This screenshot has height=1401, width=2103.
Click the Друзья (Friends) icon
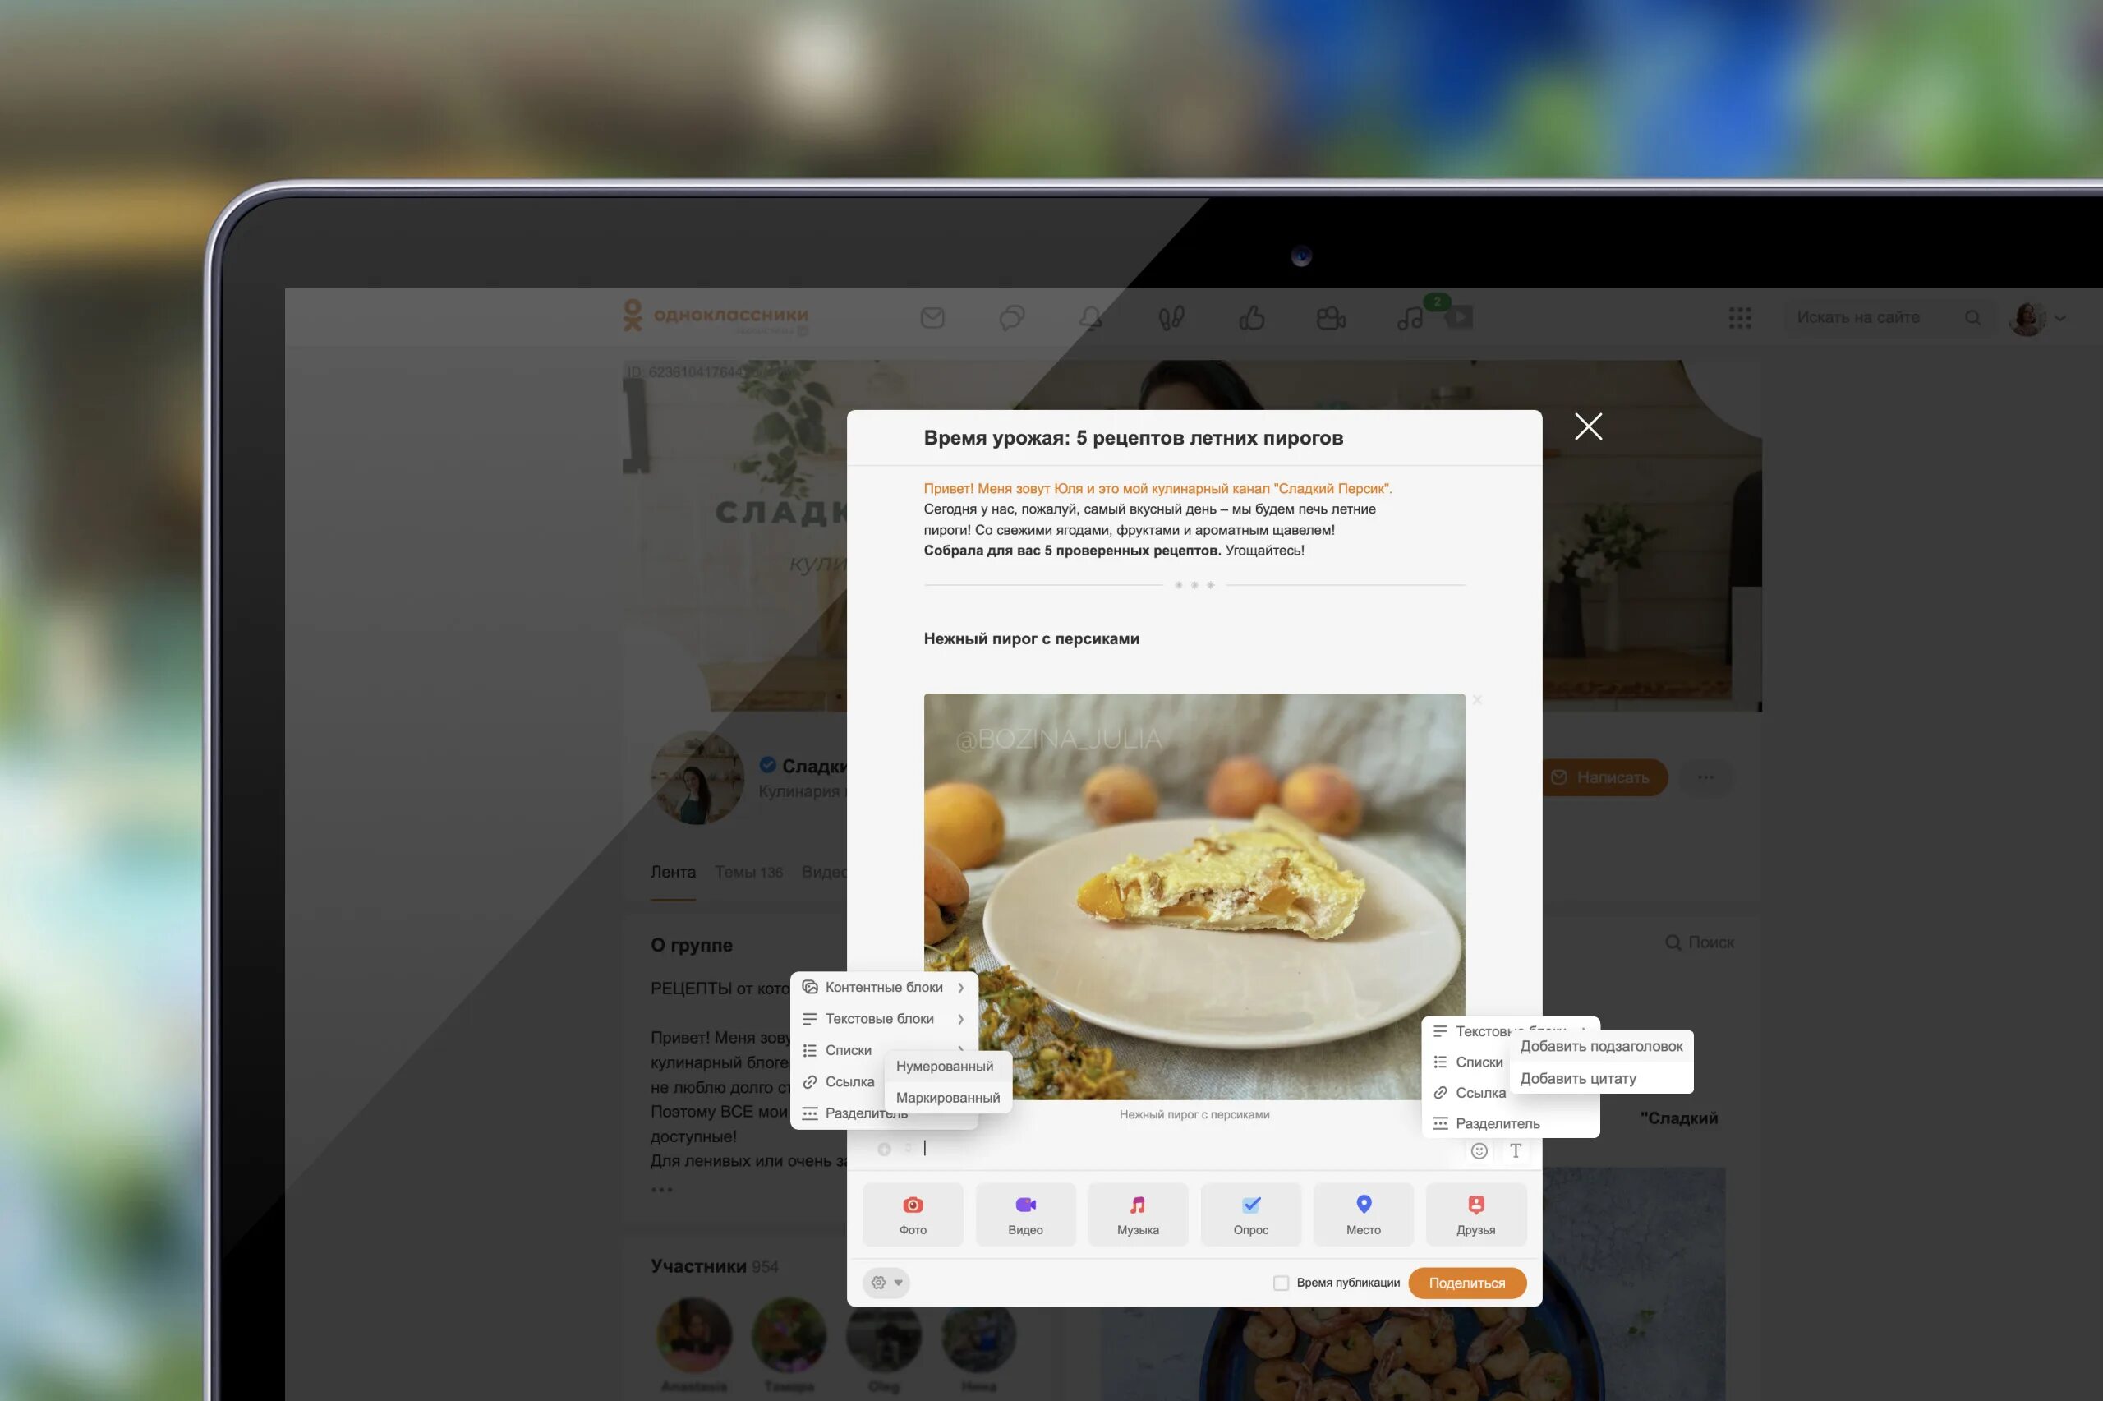pyautogui.click(x=1475, y=1214)
